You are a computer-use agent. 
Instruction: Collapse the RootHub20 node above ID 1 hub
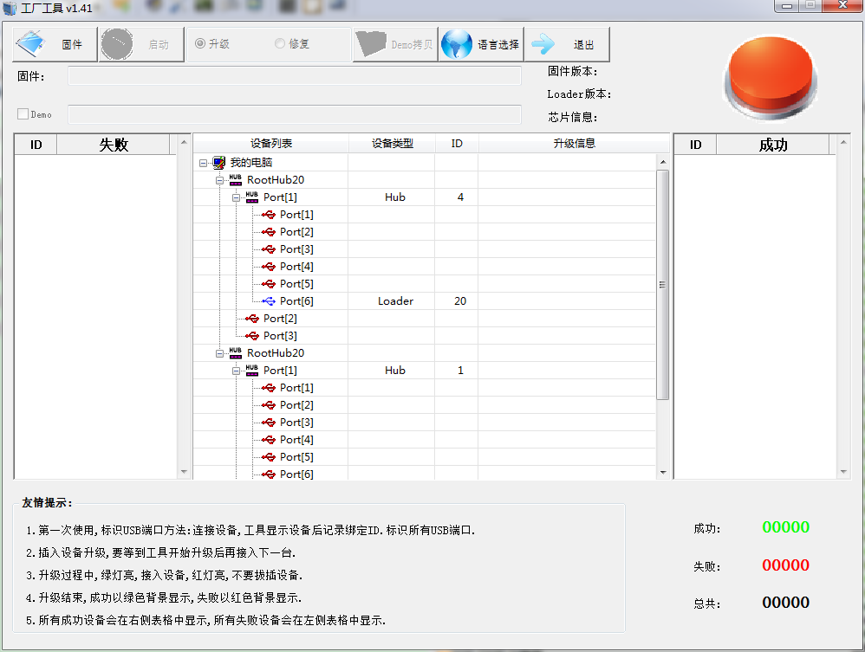click(219, 353)
